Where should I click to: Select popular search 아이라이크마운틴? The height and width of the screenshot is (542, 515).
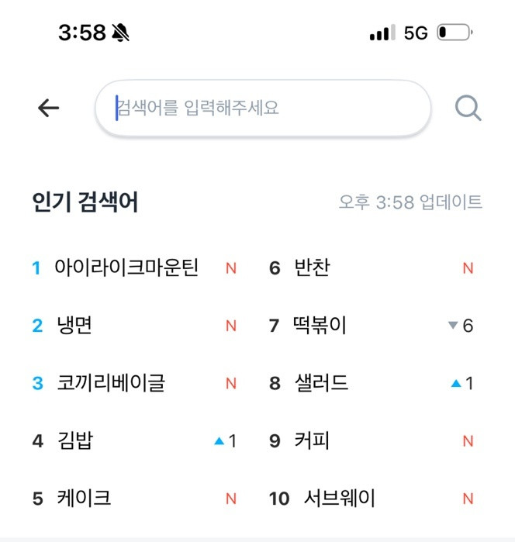point(126,268)
